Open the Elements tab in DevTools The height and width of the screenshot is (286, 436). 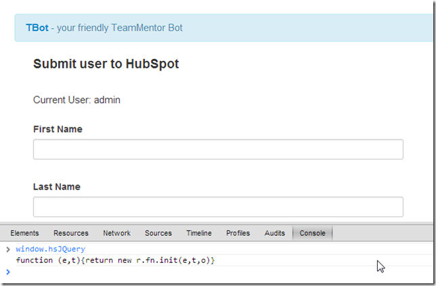(x=25, y=233)
